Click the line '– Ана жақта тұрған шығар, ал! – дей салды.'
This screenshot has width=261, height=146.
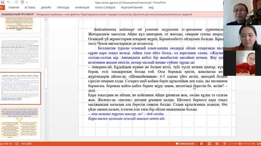(x=126, y=114)
